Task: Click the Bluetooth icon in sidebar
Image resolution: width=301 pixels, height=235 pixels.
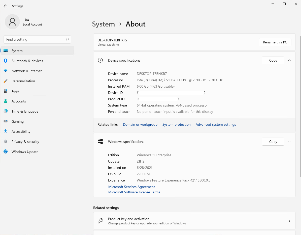Action: point(6,61)
